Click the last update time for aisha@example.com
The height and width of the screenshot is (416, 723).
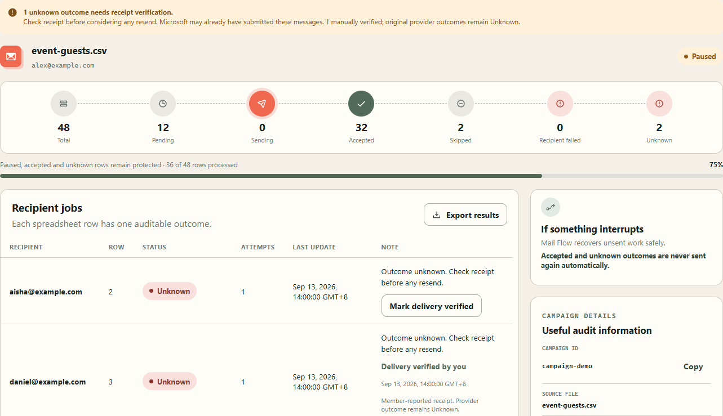point(320,292)
